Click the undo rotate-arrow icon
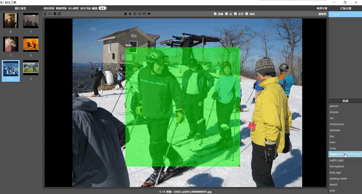The height and width of the screenshot is (194, 362). (144, 14)
